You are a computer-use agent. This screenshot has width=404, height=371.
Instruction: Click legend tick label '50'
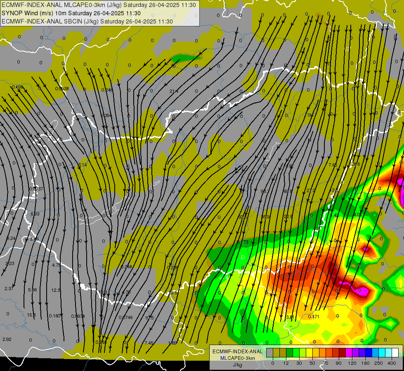coord(312,363)
